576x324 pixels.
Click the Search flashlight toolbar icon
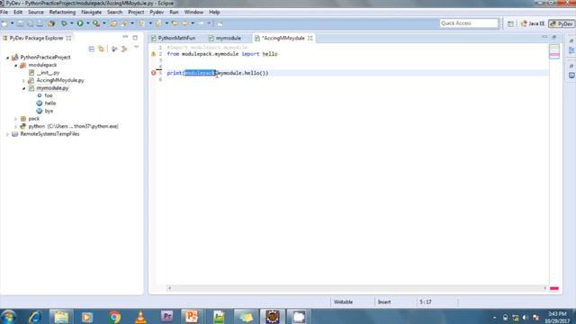pos(124,23)
